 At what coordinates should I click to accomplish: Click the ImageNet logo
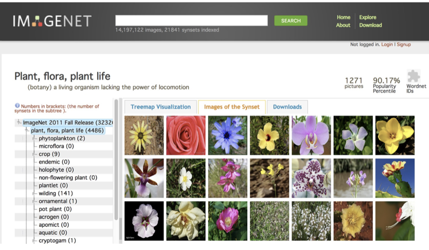(x=52, y=21)
